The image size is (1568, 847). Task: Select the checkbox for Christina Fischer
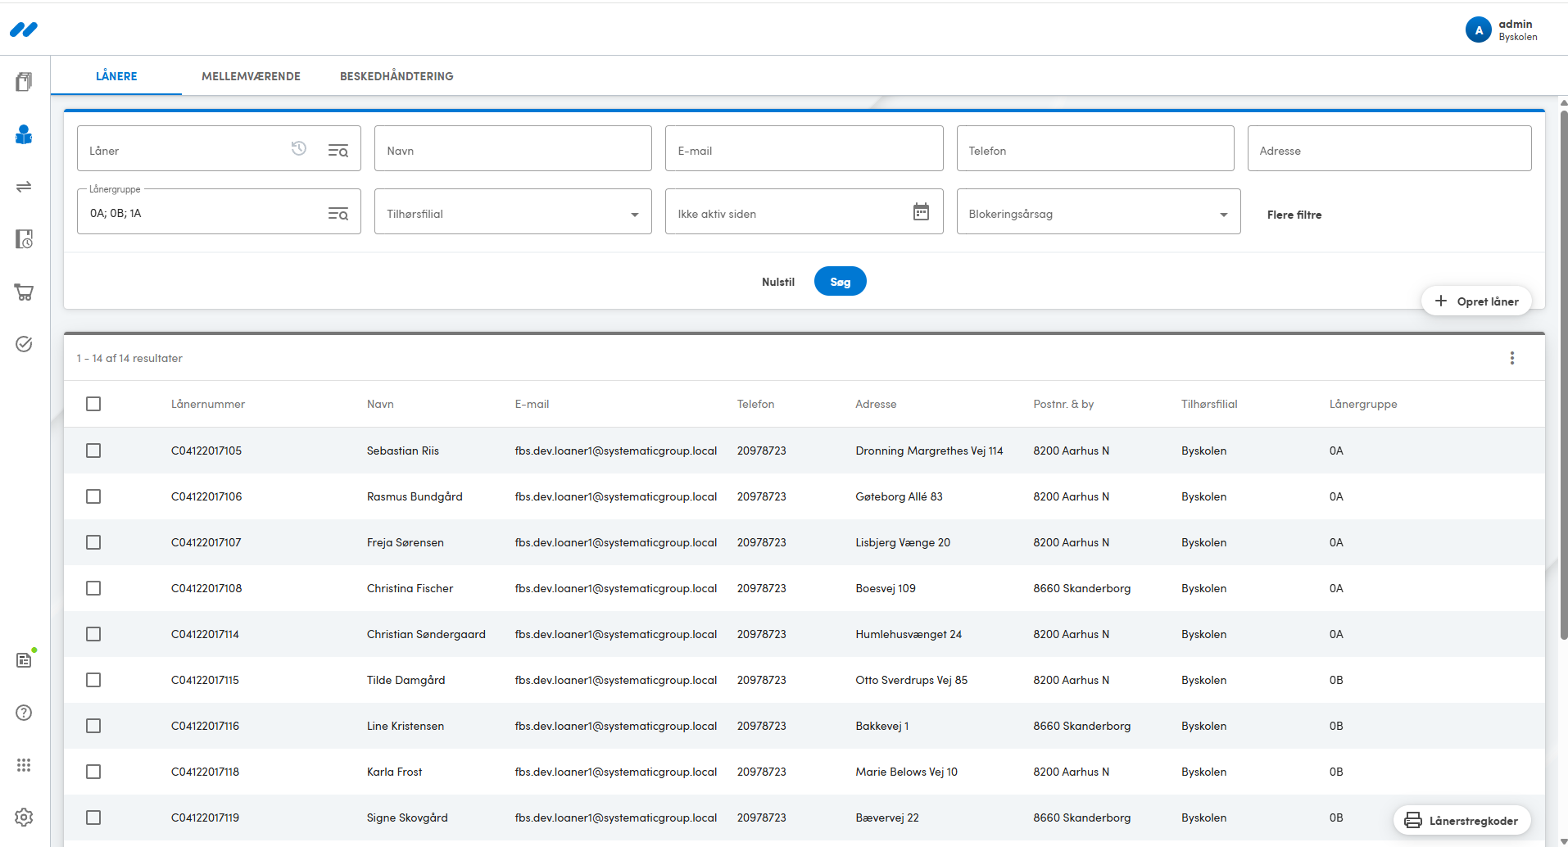93,588
